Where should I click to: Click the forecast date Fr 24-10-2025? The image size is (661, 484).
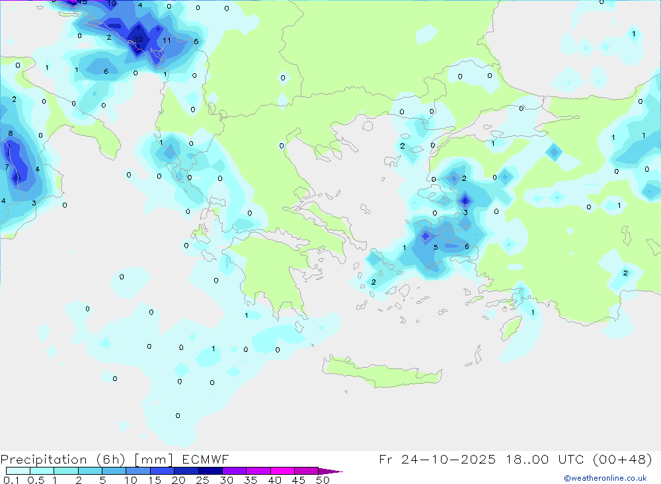(x=437, y=460)
